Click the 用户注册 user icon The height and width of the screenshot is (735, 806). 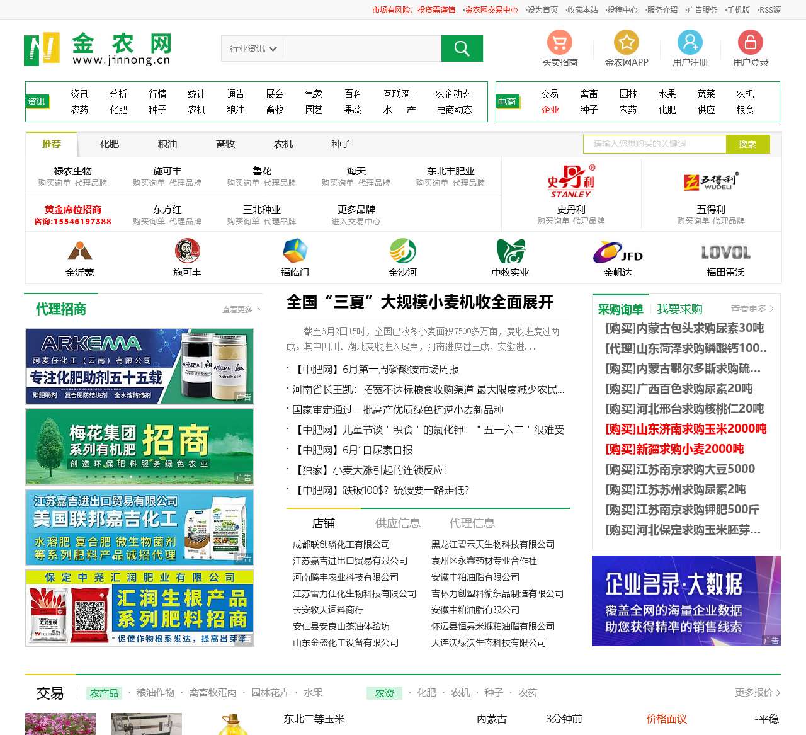point(690,42)
